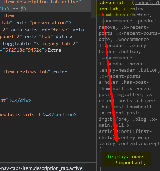Select the description_tab.active breadcrumb item
Screen dimensions: 160x171
pos(41,168)
